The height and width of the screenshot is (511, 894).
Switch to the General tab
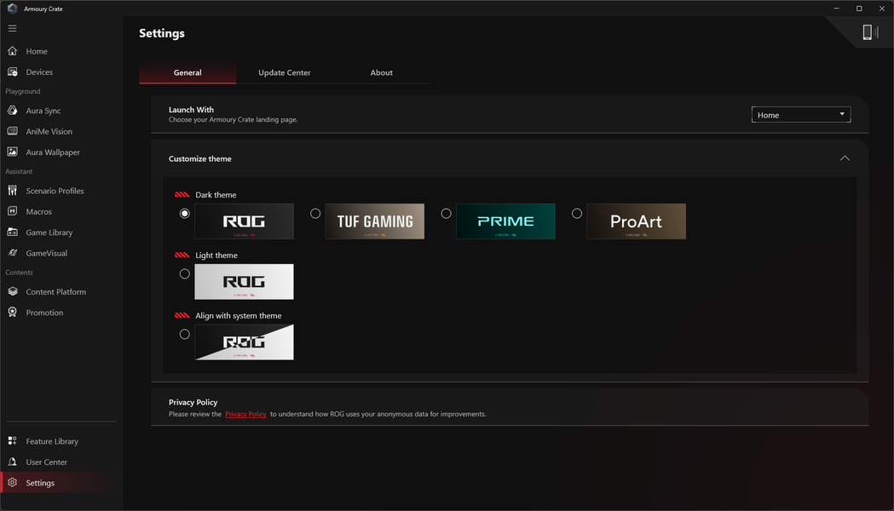coord(187,72)
